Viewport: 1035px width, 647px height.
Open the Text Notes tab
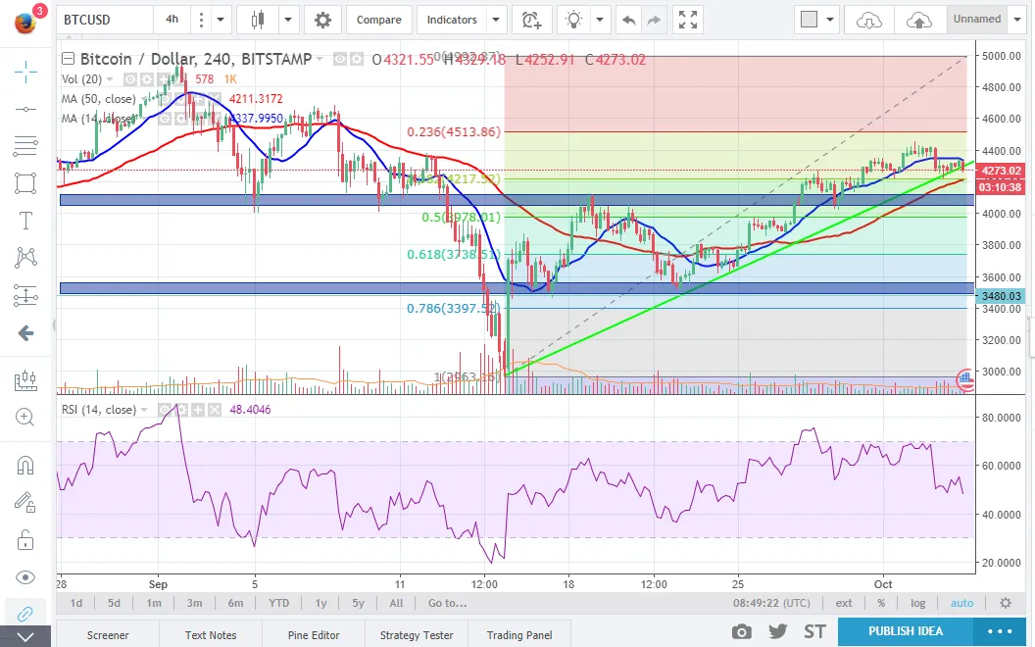point(211,635)
